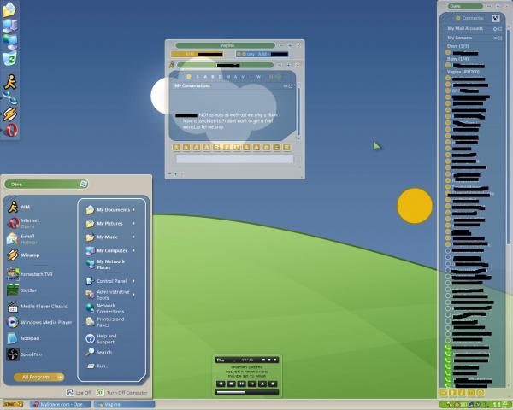Screen dimensions: 513x410
Task: Open Hometech TVR from Start menu
Action: (x=29, y=274)
